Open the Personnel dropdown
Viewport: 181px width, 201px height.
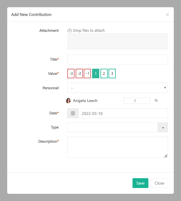(x=117, y=88)
